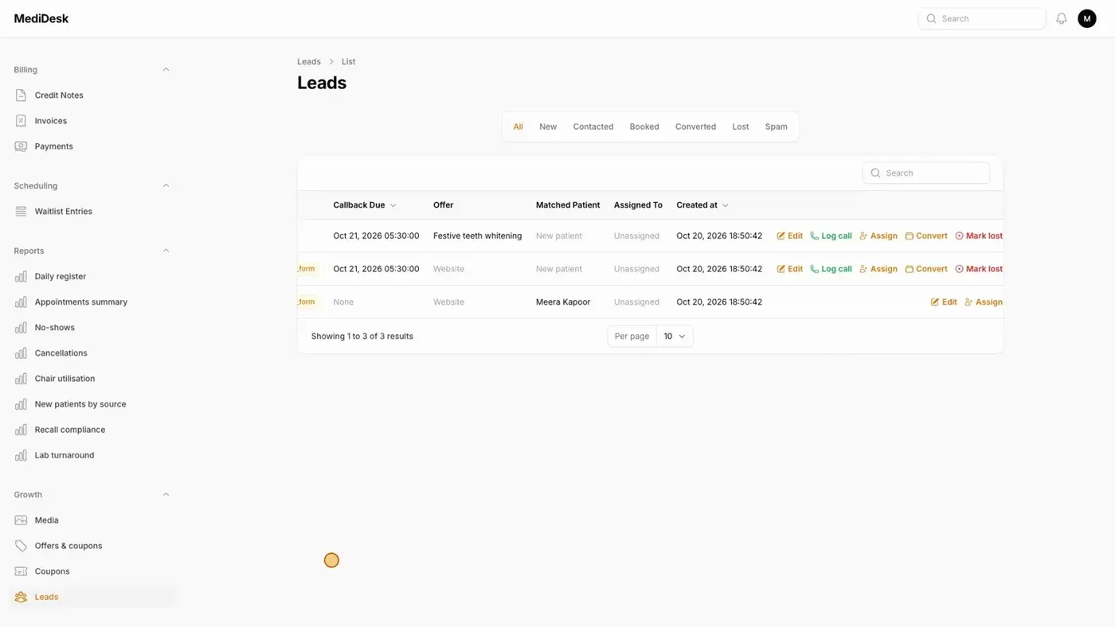Log call for Festive teeth whitening lead
The height and width of the screenshot is (627, 1115).
831,236
